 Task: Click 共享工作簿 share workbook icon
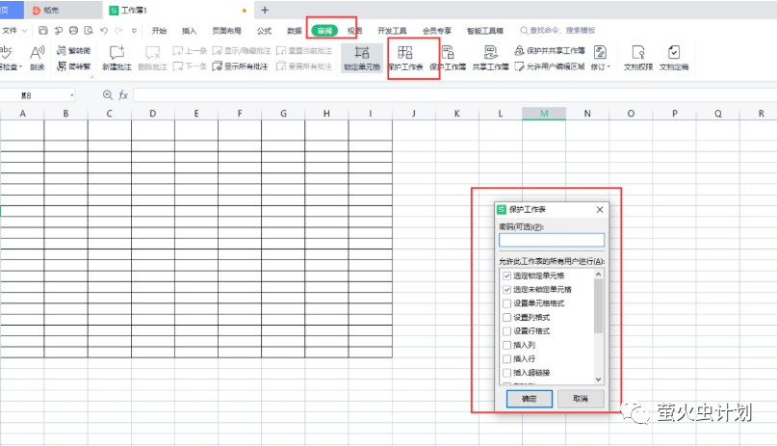[491, 58]
